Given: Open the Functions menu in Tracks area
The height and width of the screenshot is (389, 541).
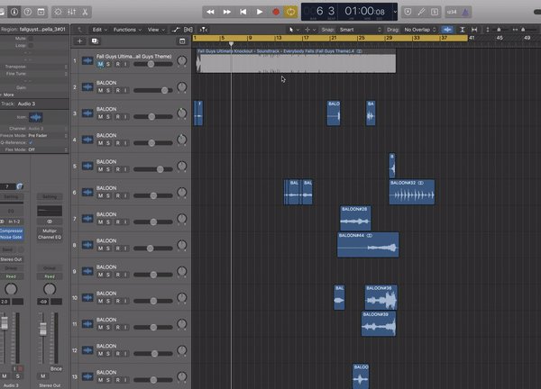Looking at the screenshot, I should pos(127,30).
